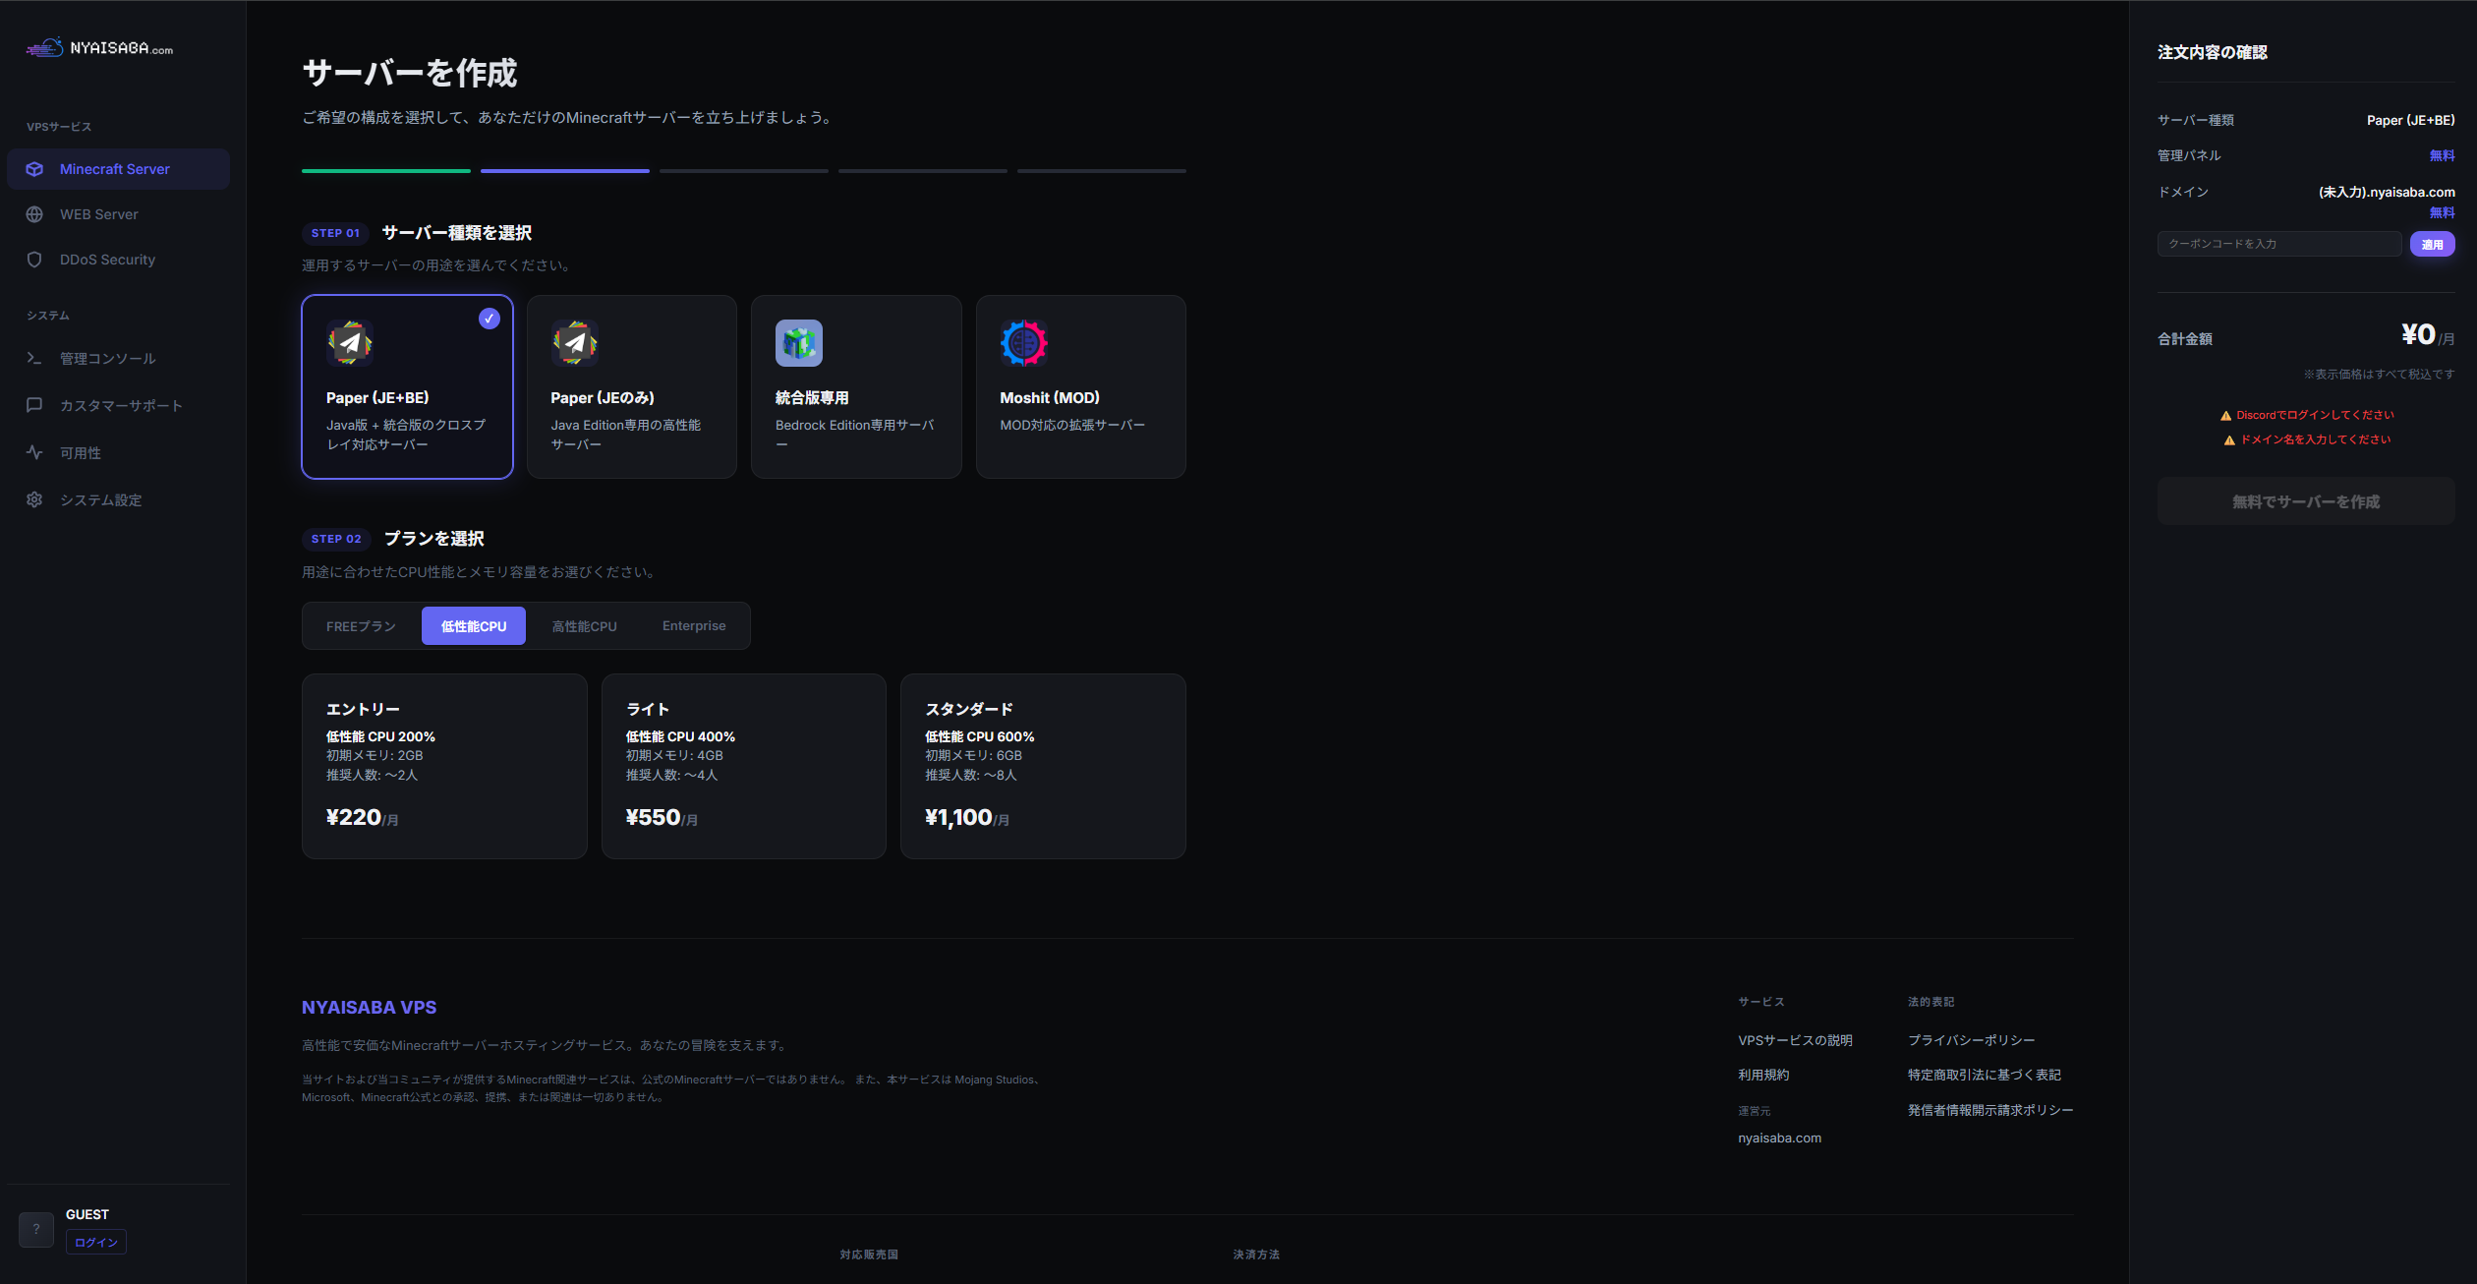Select the Moshit (MOD) server type card

[x=1081, y=386]
